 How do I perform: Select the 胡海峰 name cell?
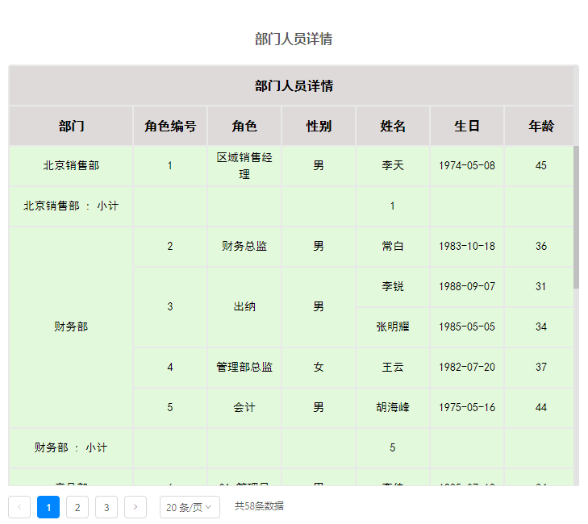click(x=393, y=408)
